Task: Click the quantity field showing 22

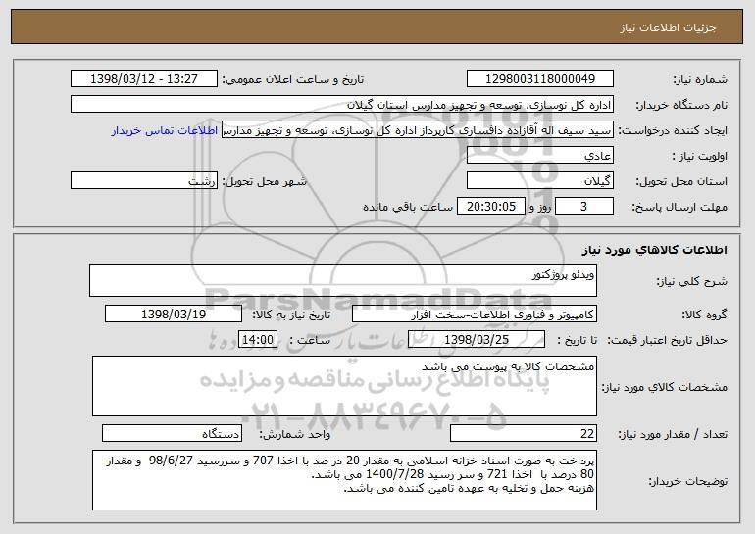Action: [x=524, y=433]
